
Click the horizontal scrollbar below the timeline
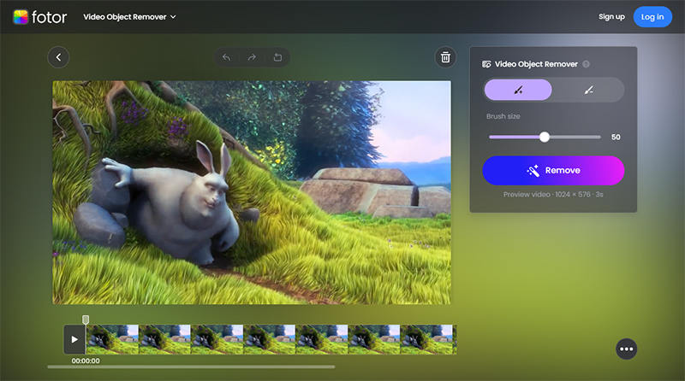pyautogui.click(x=191, y=367)
